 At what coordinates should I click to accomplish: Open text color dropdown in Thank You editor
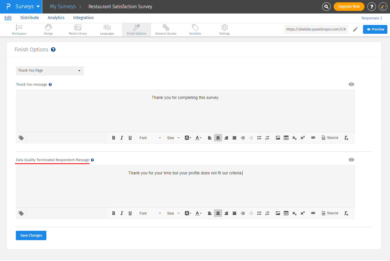point(198,138)
